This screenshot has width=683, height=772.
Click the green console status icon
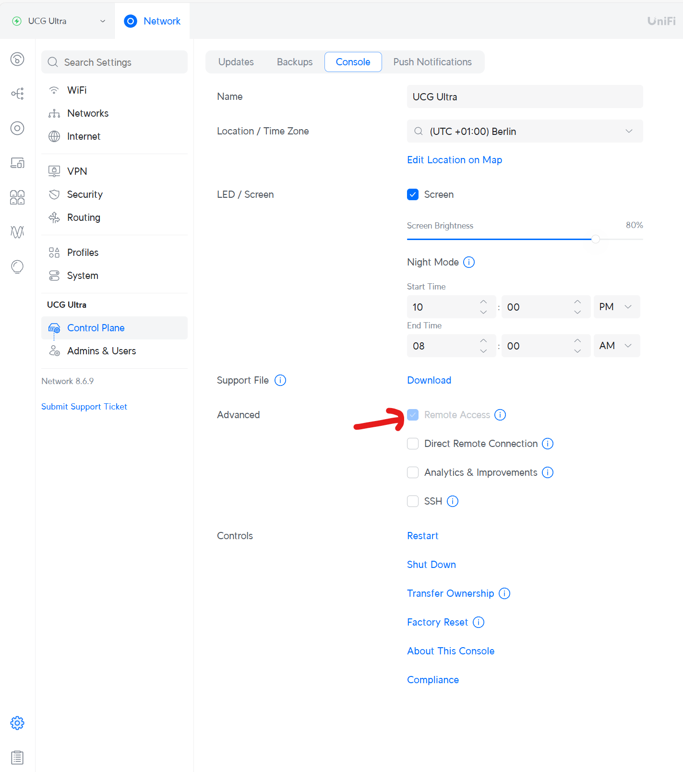(x=17, y=21)
